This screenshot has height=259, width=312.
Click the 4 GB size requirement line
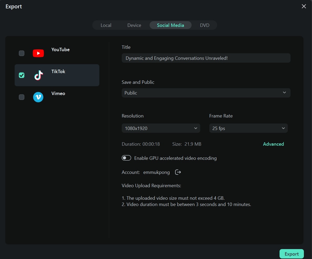click(173, 198)
